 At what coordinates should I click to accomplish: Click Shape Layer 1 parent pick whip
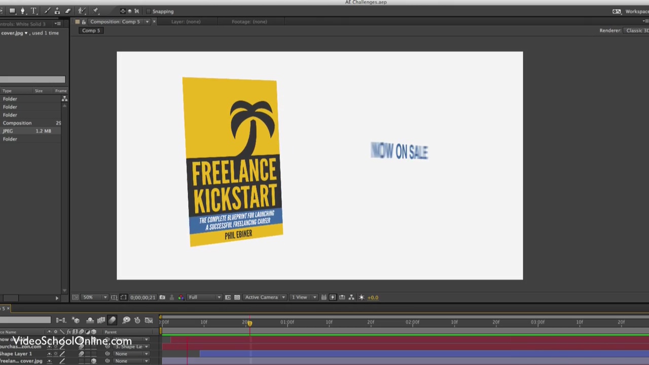(107, 354)
